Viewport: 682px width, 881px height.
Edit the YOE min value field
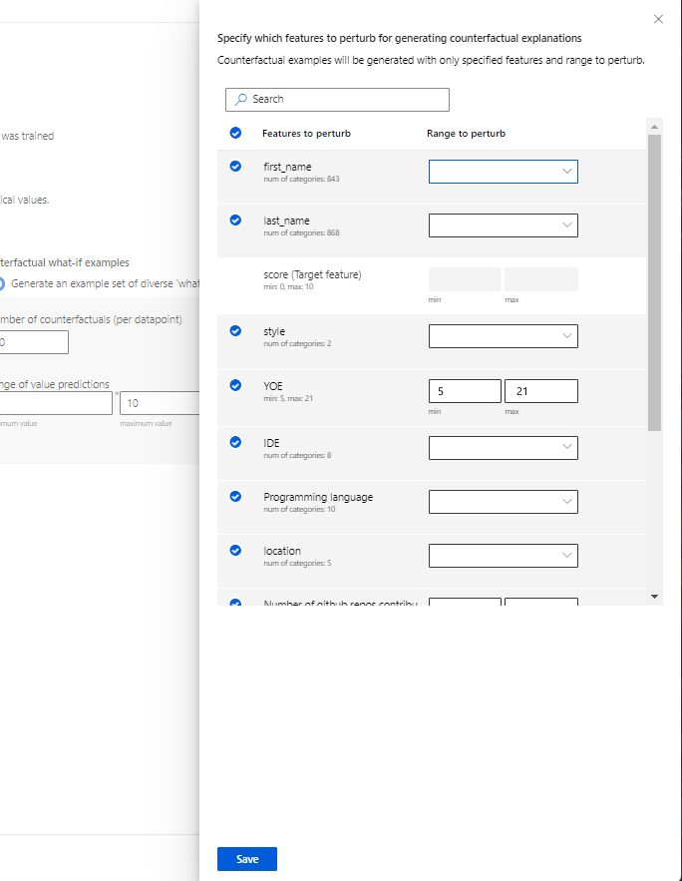[x=465, y=391]
